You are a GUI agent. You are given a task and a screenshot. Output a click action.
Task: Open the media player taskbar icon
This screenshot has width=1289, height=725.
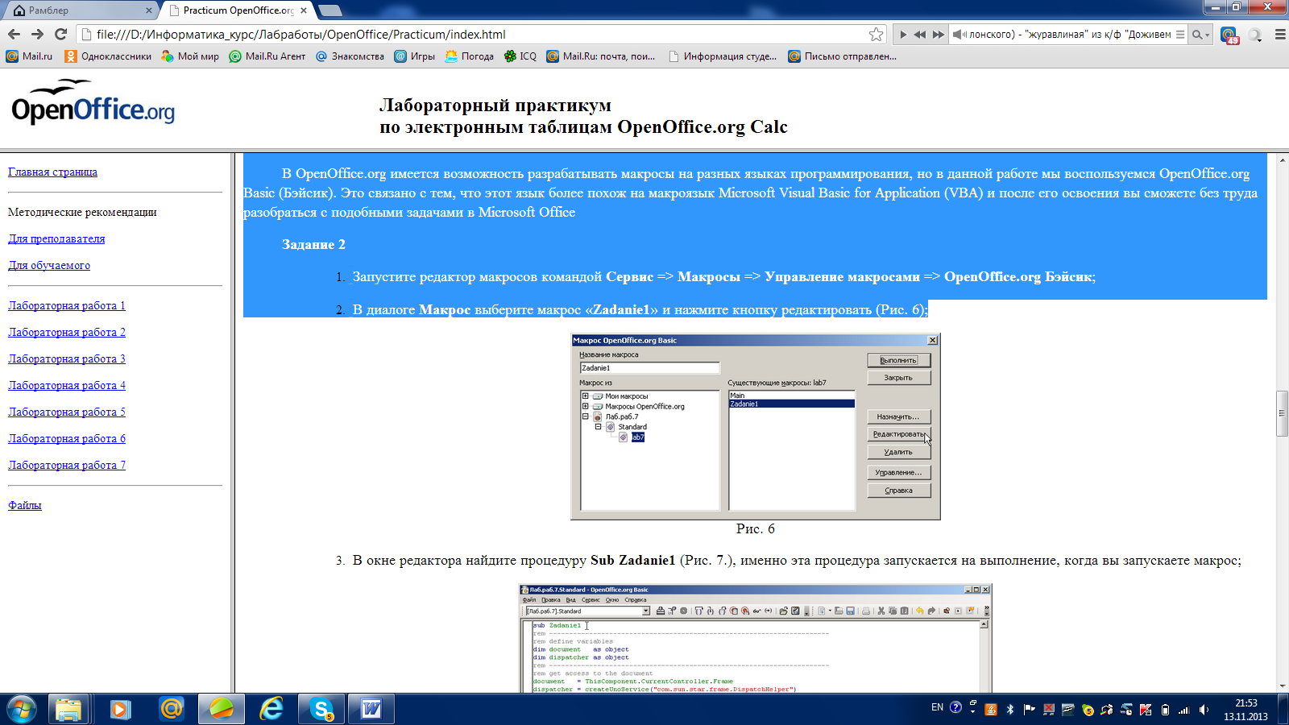(120, 709)
